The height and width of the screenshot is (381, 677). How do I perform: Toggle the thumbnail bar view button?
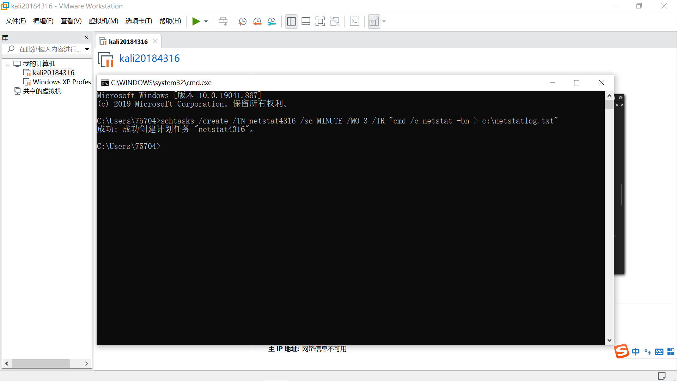point(306,22)
